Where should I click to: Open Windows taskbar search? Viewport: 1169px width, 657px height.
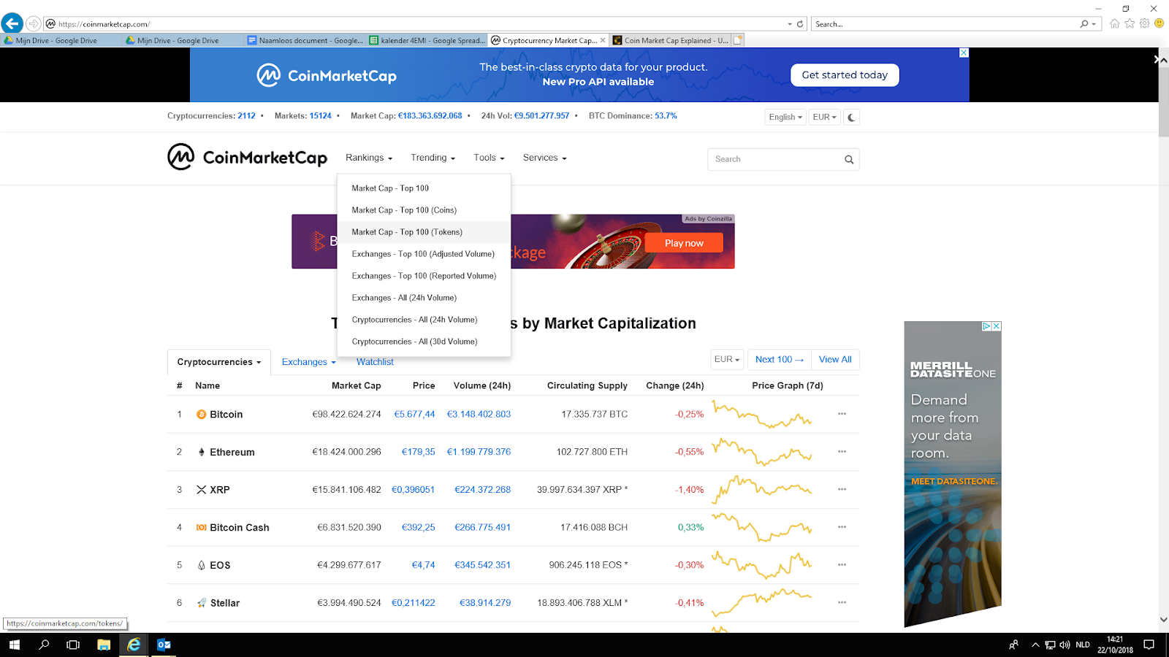point(44,645)
